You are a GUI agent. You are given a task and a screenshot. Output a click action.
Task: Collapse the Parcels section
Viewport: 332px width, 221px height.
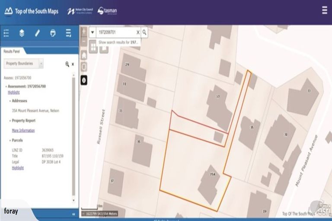tap(10, 140)
